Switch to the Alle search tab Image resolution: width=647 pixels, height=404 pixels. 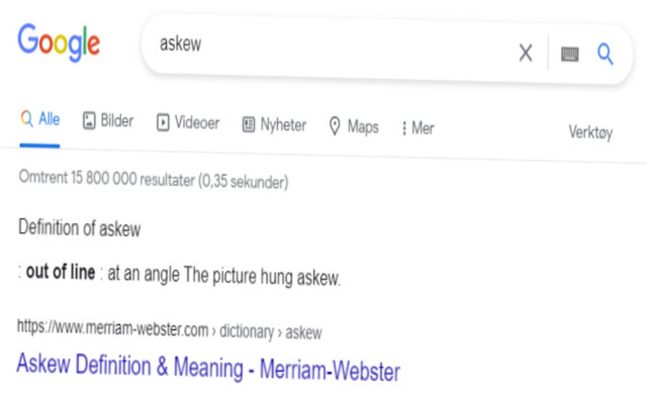(42, 118)
